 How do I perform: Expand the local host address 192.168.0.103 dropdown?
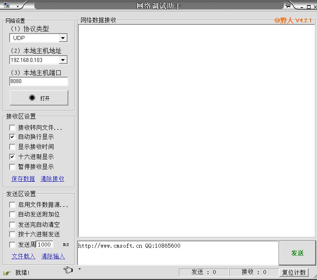(63, 60)
